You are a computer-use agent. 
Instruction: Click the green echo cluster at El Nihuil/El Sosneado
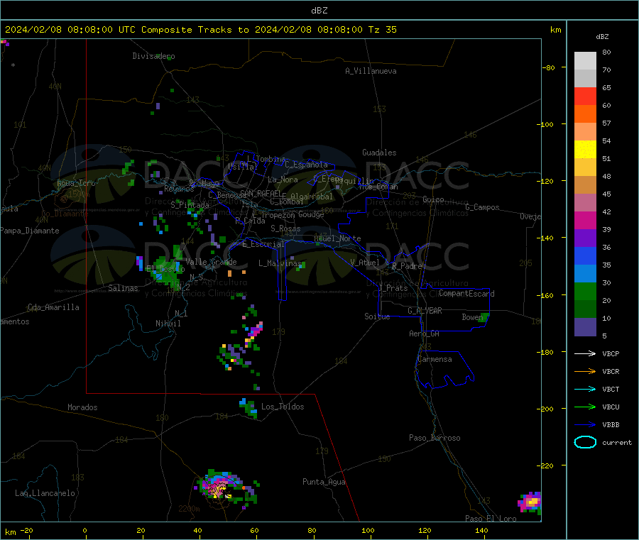pos(165,267)
